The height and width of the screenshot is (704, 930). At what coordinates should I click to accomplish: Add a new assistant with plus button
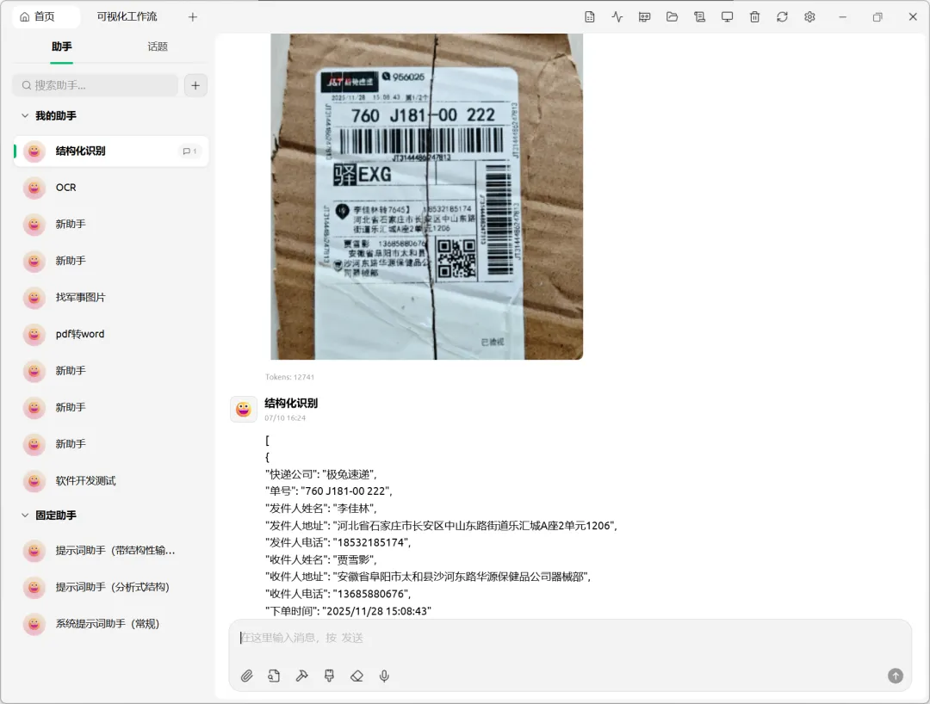(x=195, y=85)
